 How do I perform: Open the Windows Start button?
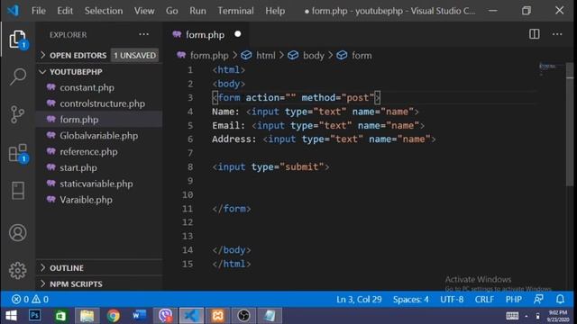pyautogui.click(x=11, y=316)
